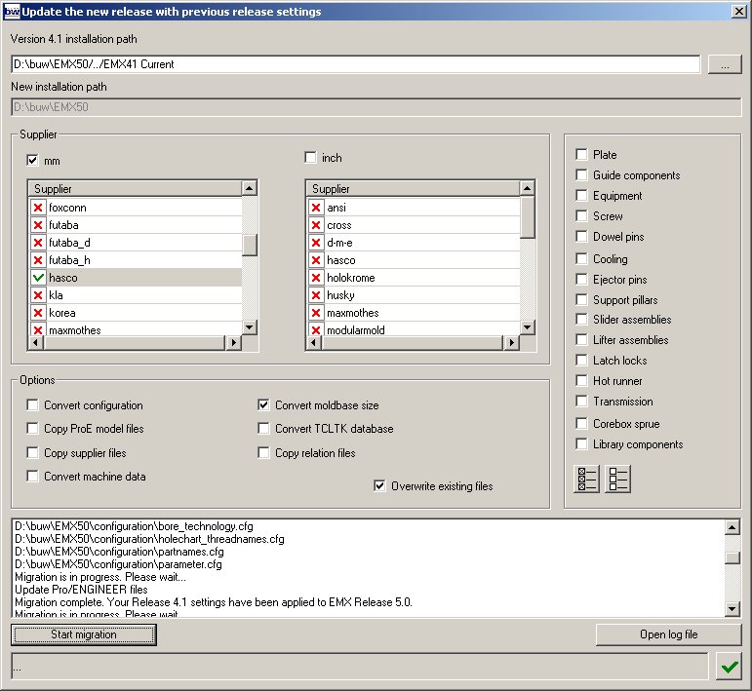Click the mm Supplier column header
752x691 pixels.
pyautogui.click(x=136, y=189)
